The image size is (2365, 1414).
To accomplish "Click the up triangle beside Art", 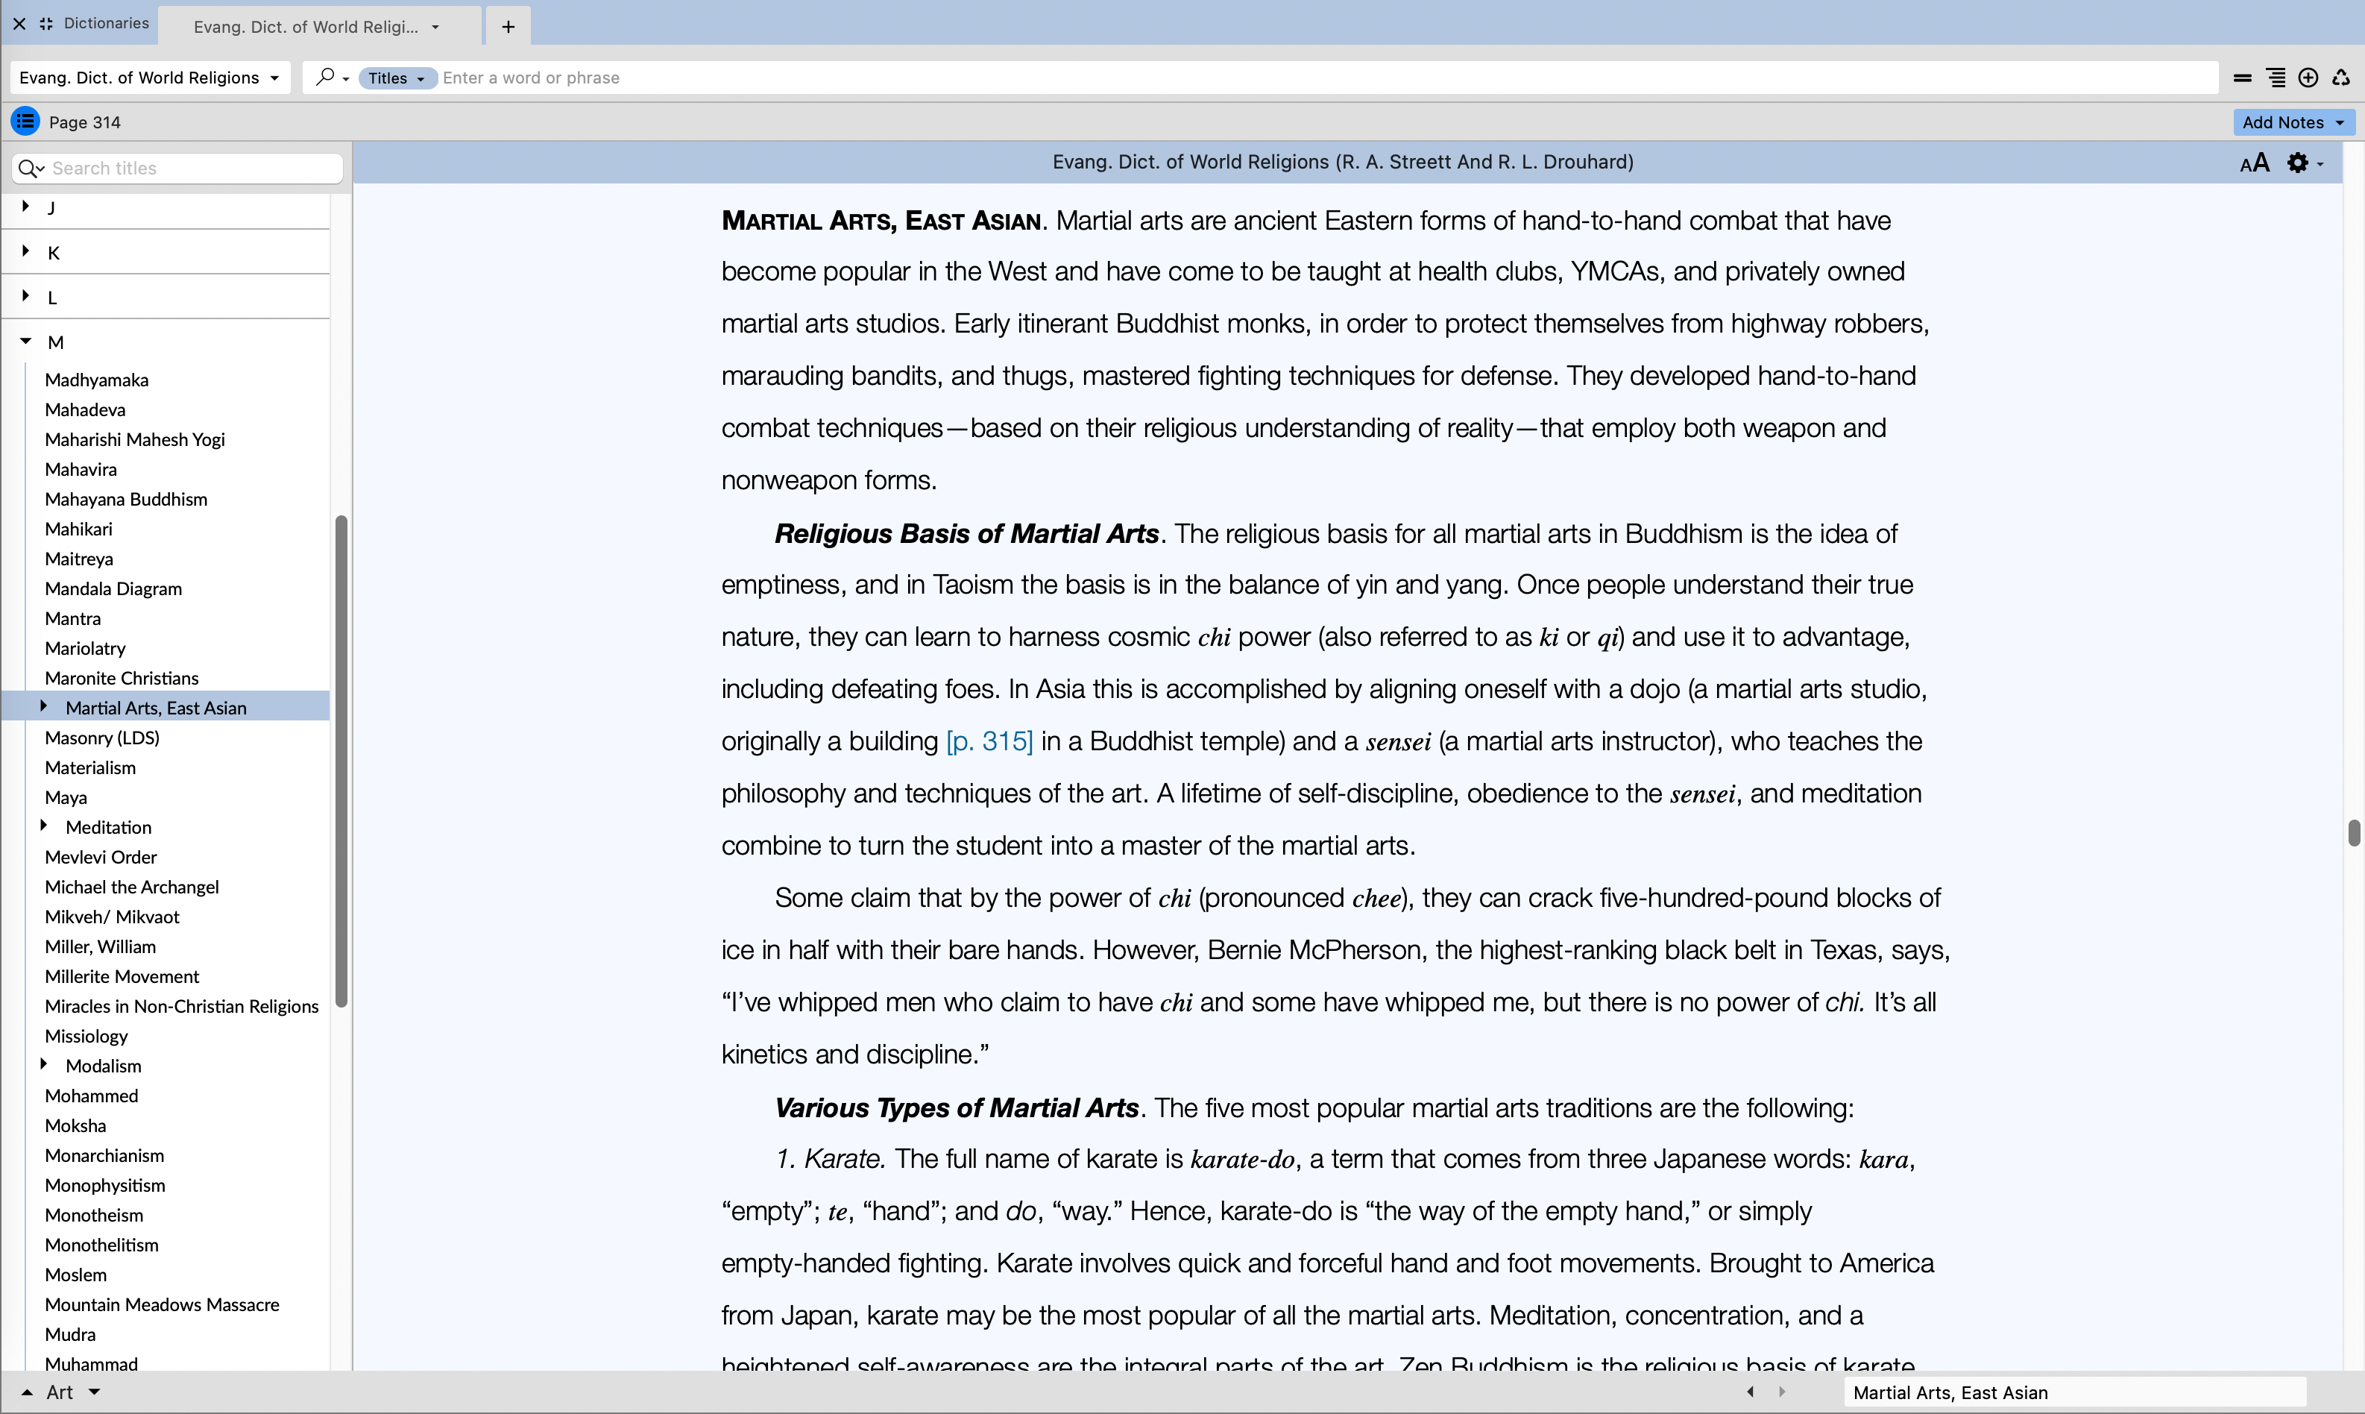I will pyautogui.click(x=27, y=1392).
